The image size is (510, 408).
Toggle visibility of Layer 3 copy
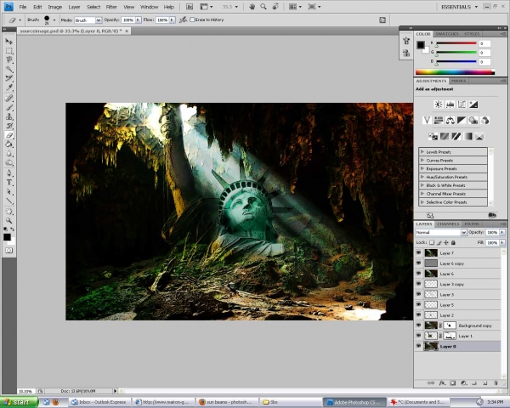coord(418,284)
